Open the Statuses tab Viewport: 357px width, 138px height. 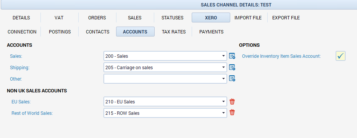[172, 17]
